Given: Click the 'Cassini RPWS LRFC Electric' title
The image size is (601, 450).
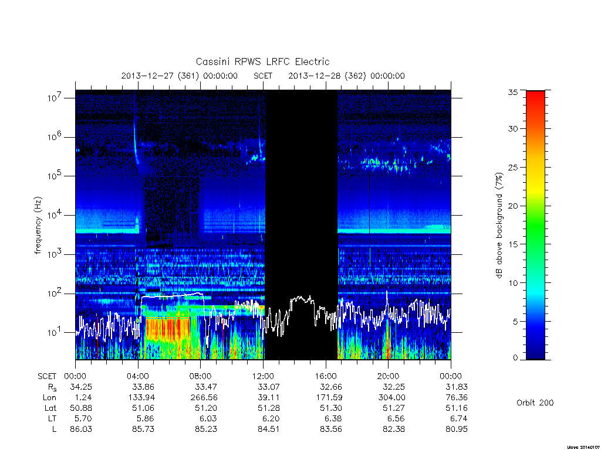Looking at the screenshot, I should [x=262, y=62].
